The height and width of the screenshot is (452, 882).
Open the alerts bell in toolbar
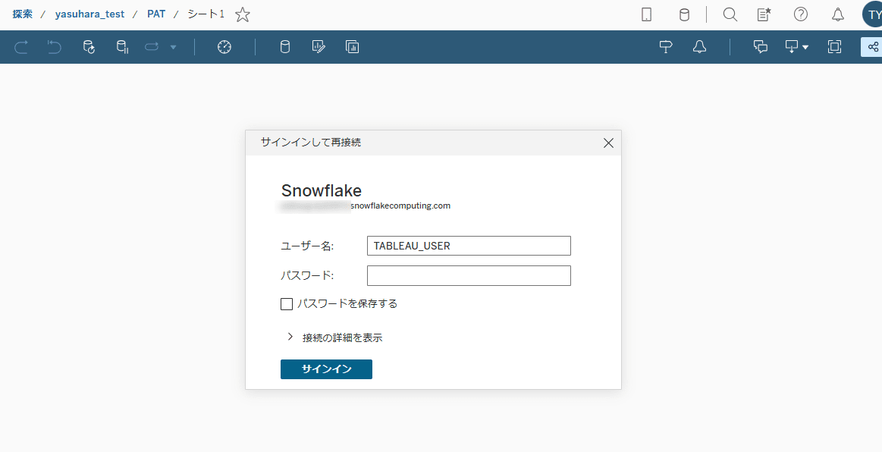click(699, 47)
